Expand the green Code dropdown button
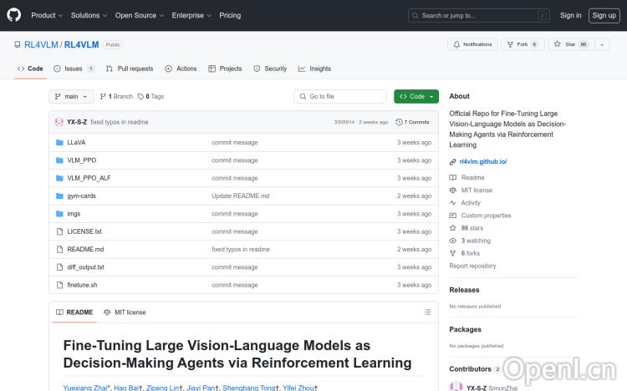627x391 pixels. [415, 97]
